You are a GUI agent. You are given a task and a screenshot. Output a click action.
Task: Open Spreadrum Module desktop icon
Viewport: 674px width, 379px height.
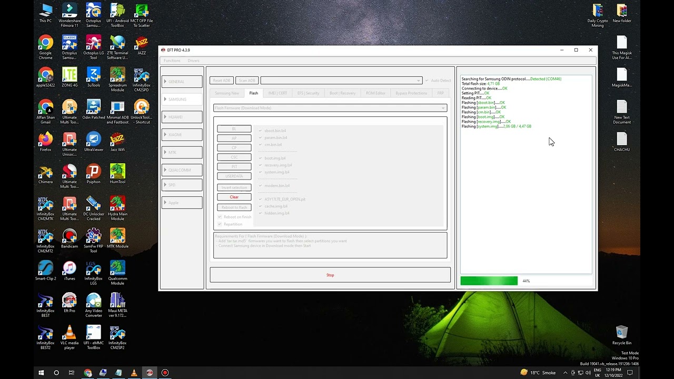117,79
